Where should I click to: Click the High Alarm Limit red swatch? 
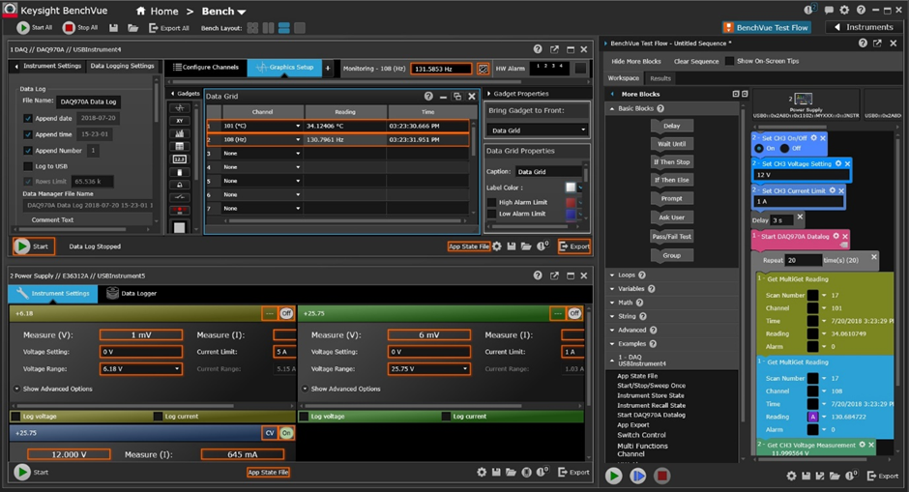click(x=571, y=202)
